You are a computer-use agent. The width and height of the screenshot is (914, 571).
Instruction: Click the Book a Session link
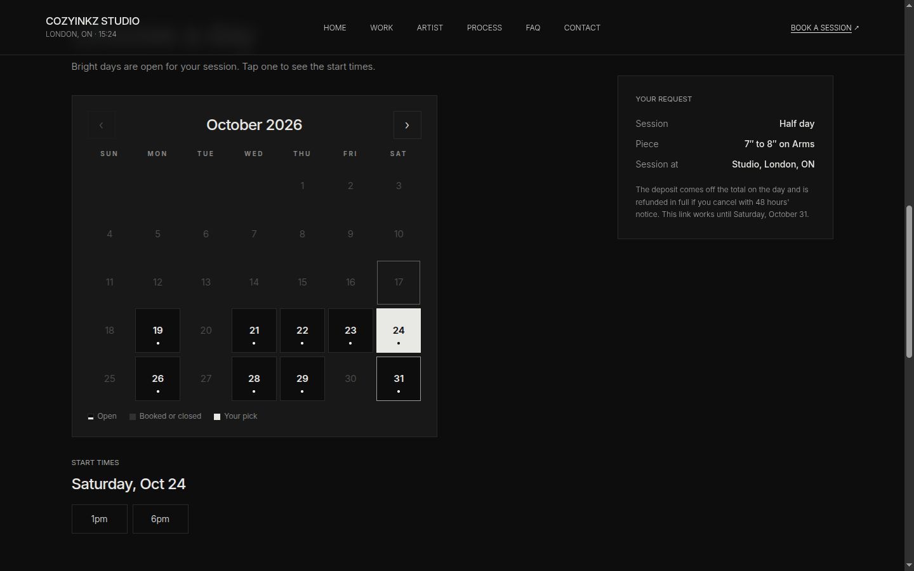pyautogui.click(x=825, y=28)
